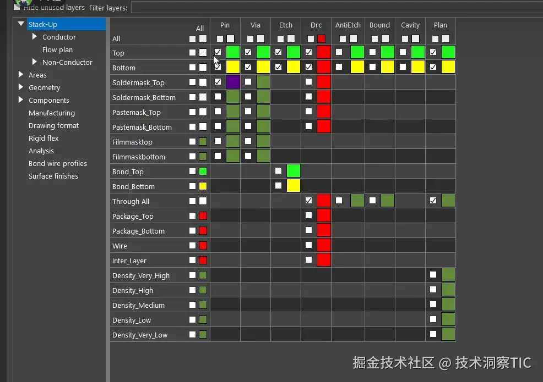The image size is (543, 382).
Task: Select the Package_Bottom row label
Action: (138, 231)
